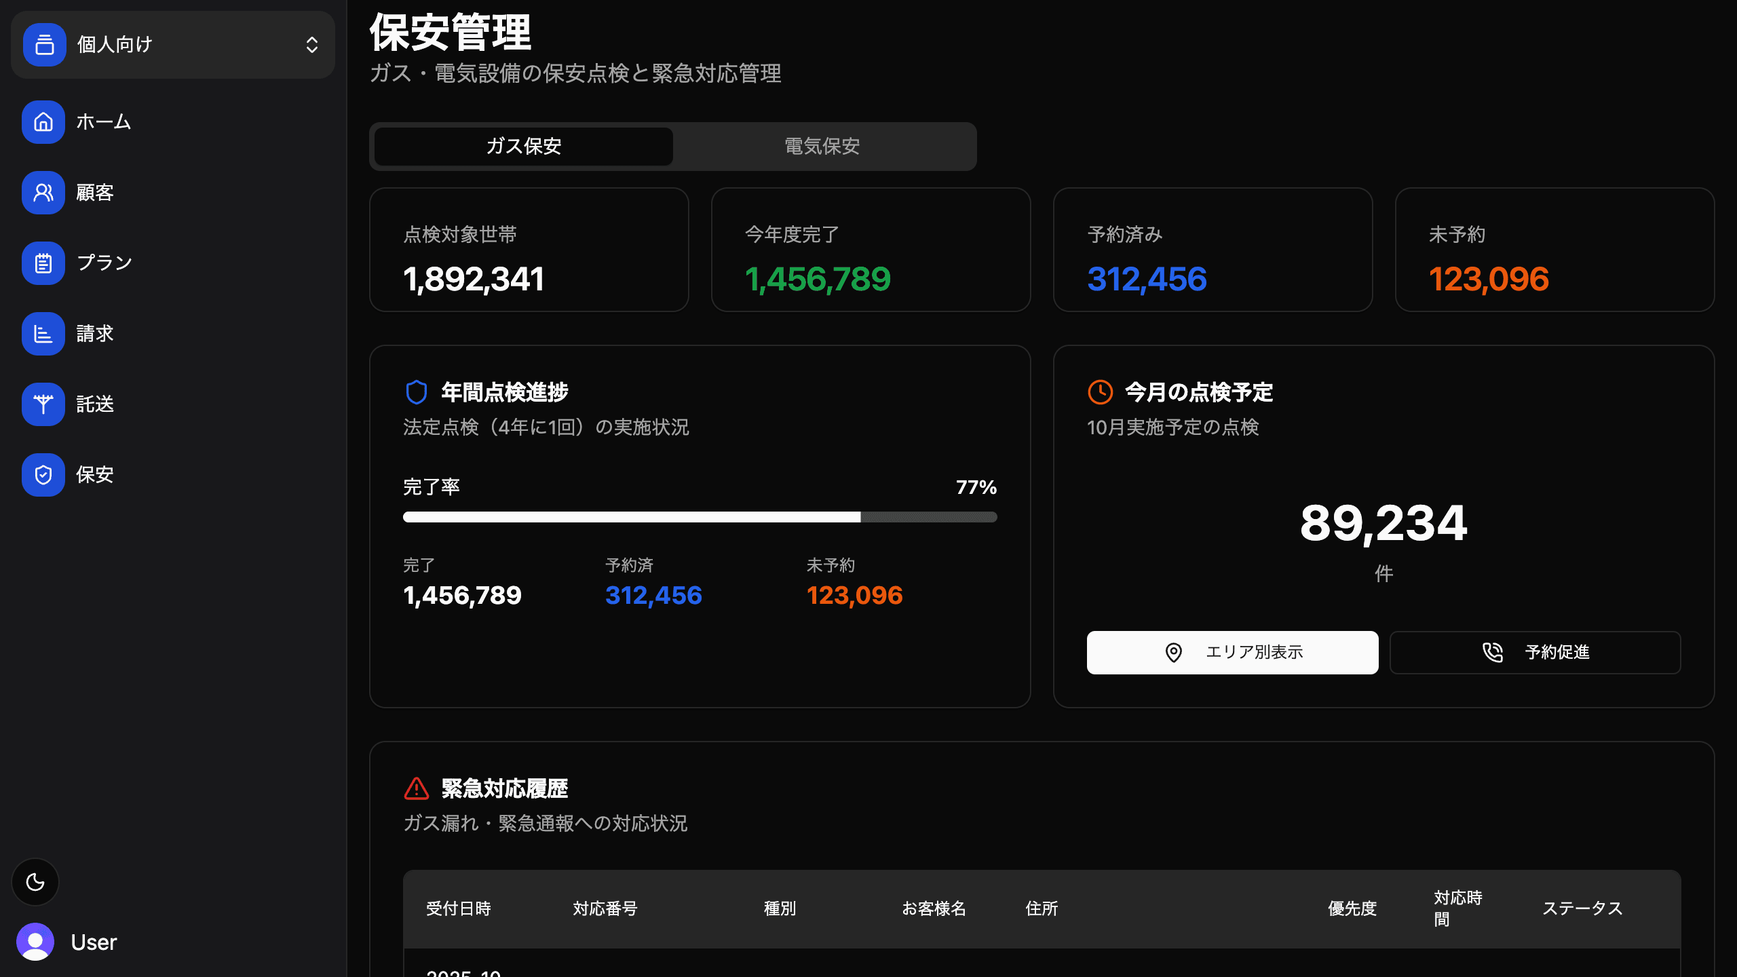Select the プラン clipboard icon

[43, 263]
